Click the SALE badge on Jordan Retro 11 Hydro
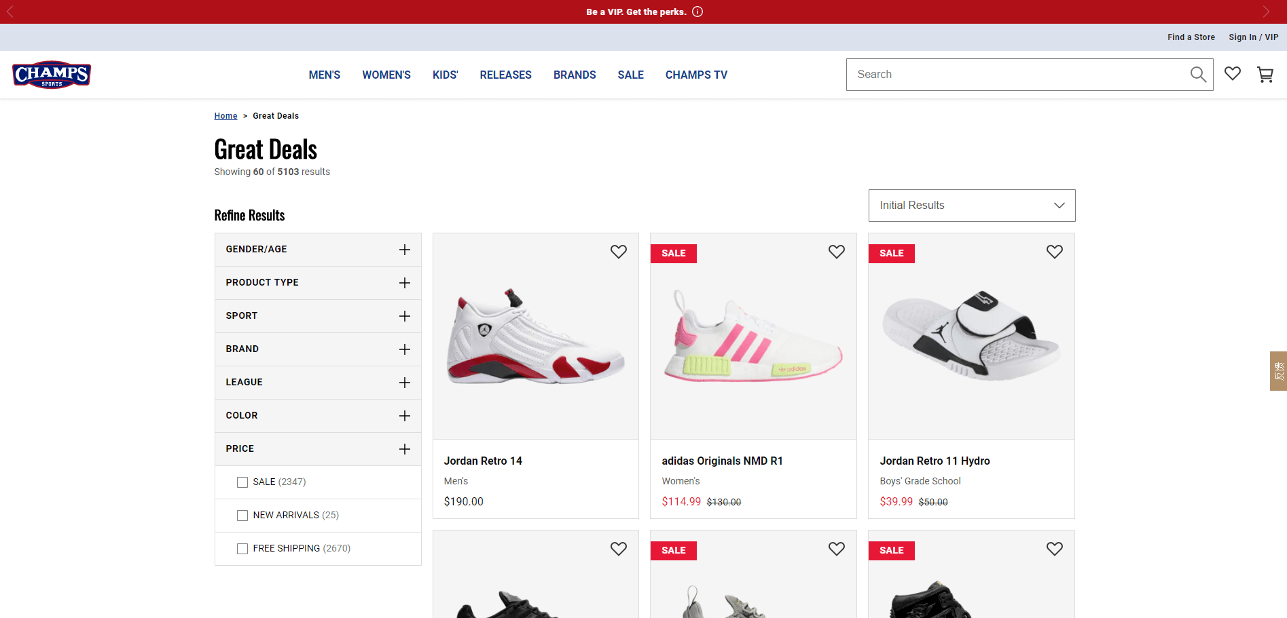The width and height of the screenshot is (1287, 618). coord(892,254)
